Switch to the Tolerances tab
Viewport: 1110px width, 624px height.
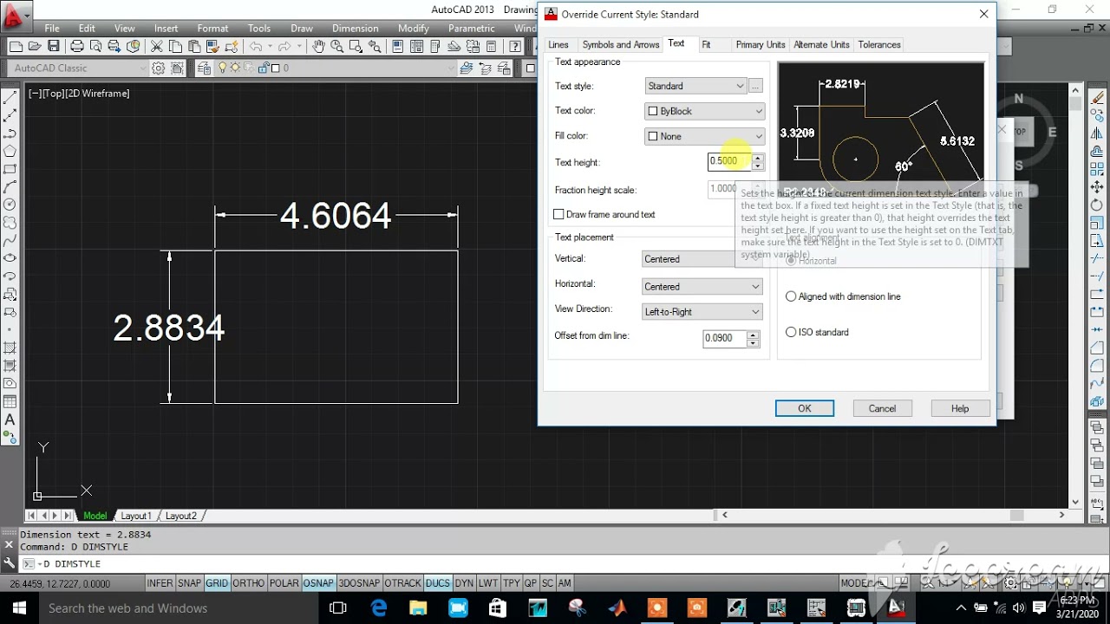879,45
